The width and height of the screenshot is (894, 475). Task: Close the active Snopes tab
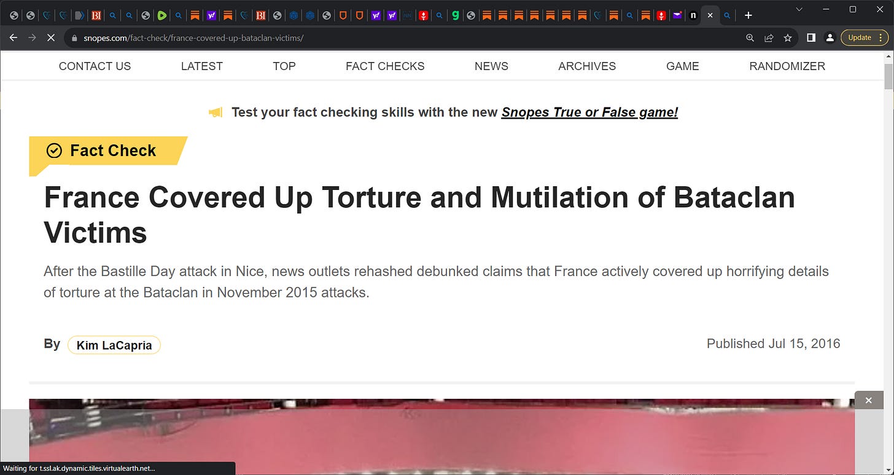710,15
